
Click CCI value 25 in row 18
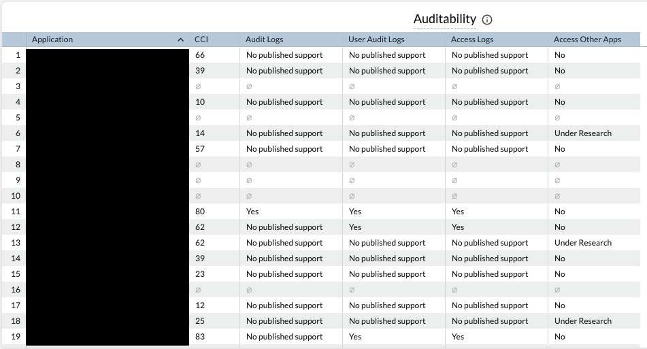click(200, 321)
